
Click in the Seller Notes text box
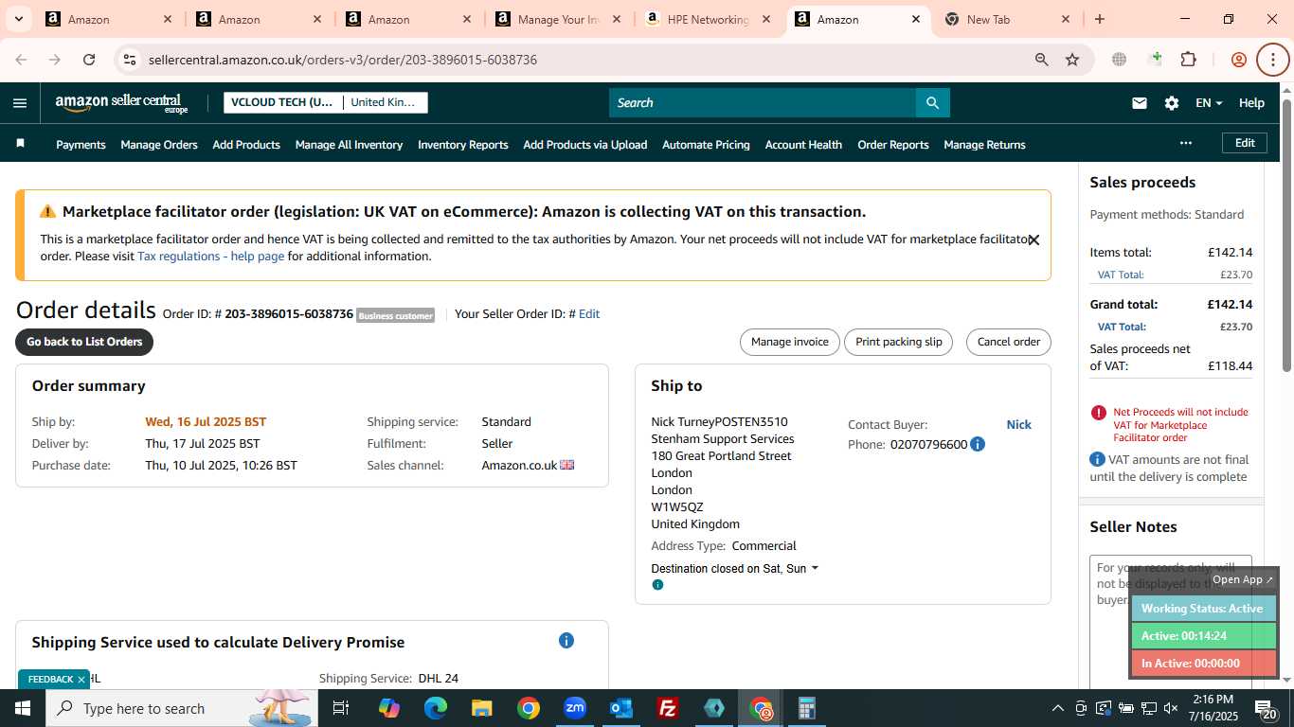pyautogui.click(x=1171, y=620)
